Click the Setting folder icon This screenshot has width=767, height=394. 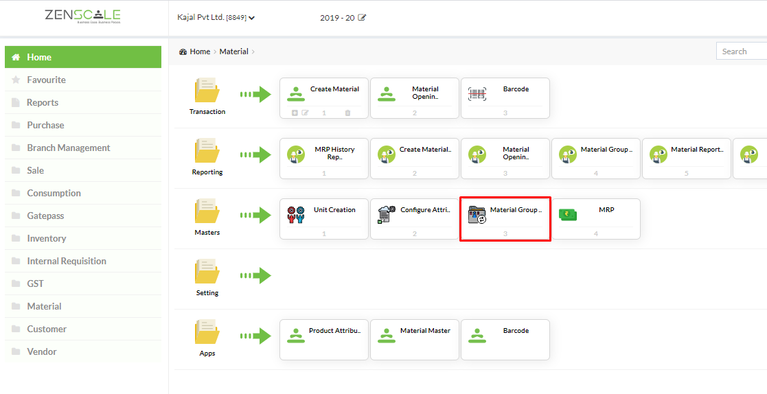207,271
